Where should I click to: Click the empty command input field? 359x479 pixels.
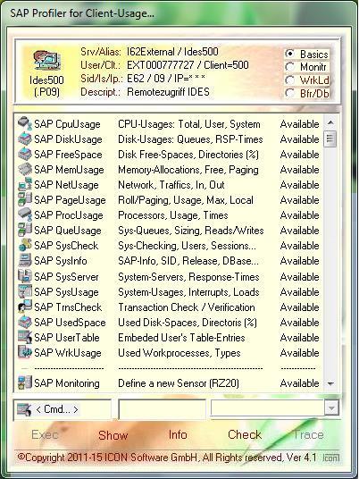pos(163,409)
